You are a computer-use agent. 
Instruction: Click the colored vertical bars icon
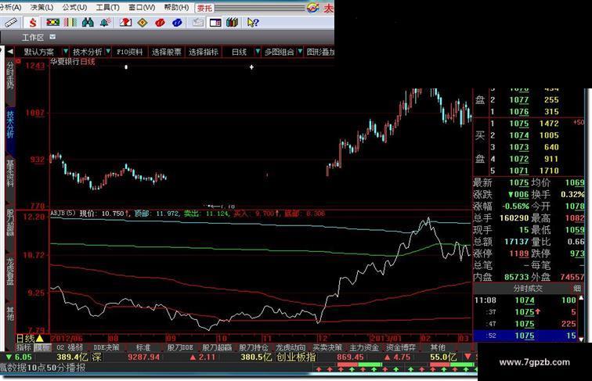70,23
